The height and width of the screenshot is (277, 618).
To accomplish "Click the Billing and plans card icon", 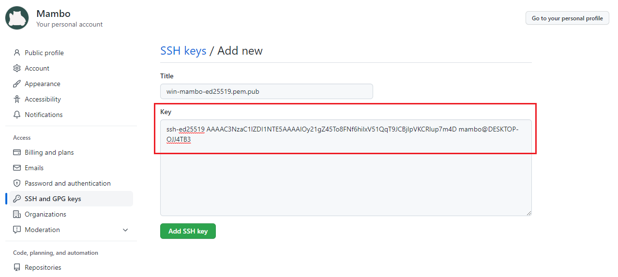I will [x=17, y=152].
